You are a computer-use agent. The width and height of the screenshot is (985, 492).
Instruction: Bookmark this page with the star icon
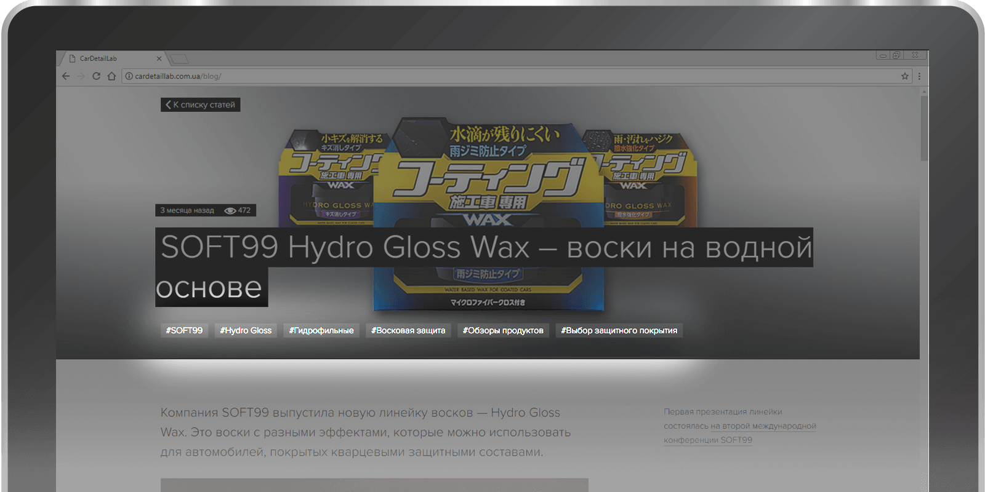(x=904, y=76)
